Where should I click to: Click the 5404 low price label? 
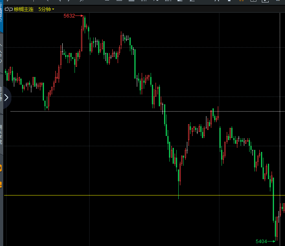coord(261,242)
